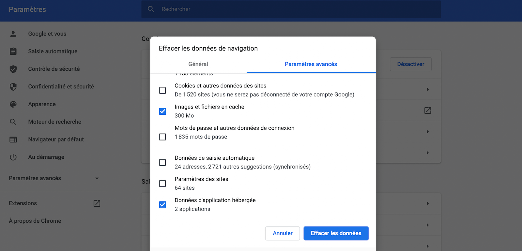Click the Moteur de recherche magnifier icon
522x251 pixels.
click(13, 122)
